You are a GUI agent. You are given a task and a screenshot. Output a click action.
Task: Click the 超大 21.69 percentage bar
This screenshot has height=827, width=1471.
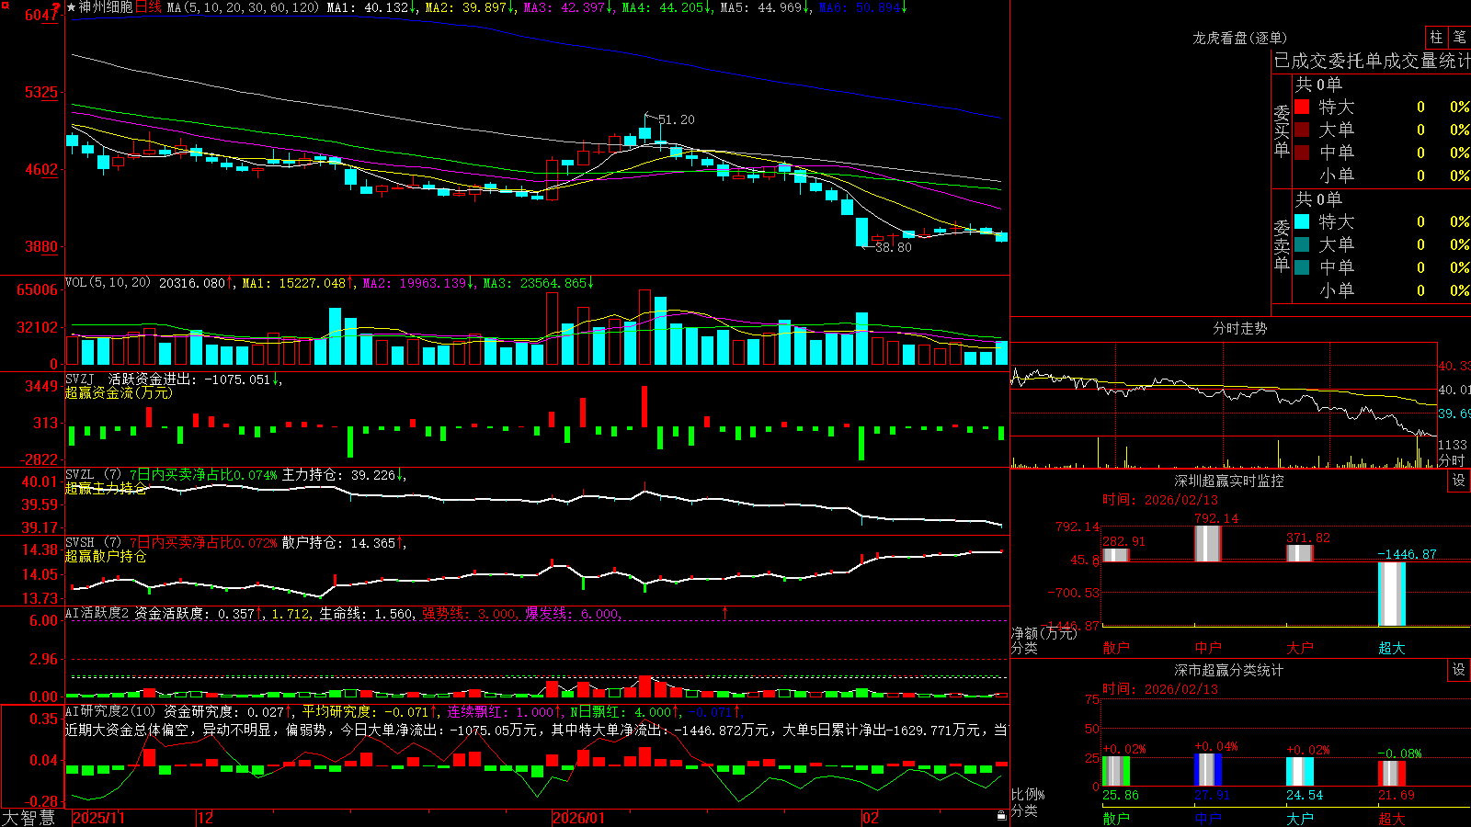(x=1392, y=774)
